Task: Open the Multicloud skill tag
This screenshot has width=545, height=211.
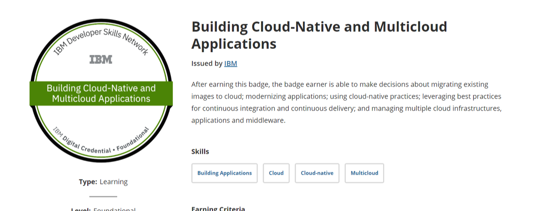Action: pyautogui.click(x=364, y=173)
